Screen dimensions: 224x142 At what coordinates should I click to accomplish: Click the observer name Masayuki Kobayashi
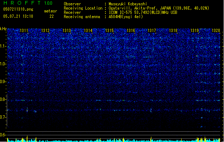[128, 4]
